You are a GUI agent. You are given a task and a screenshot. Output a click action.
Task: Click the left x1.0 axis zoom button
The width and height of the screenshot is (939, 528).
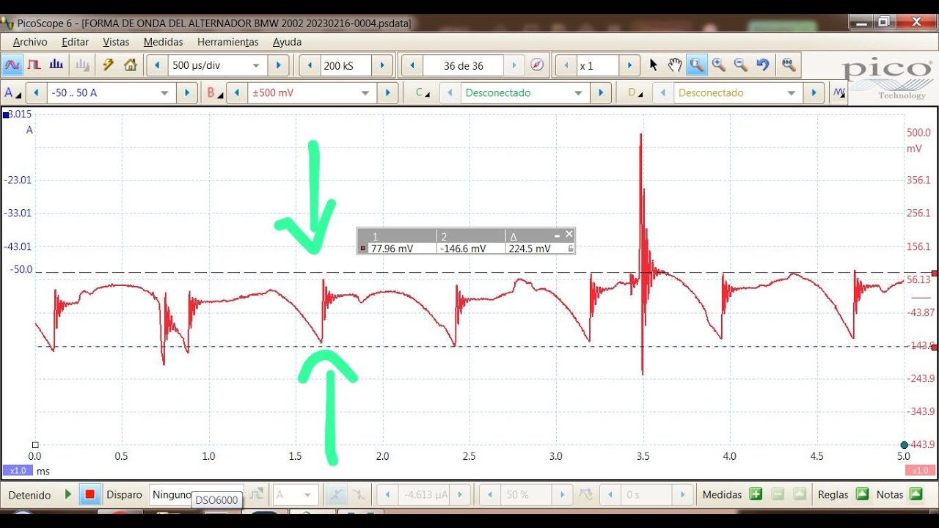tap(18, 471)
